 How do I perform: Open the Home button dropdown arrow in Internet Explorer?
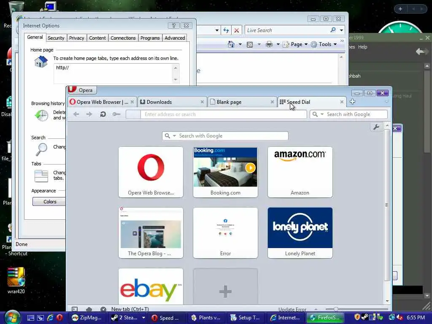(x=240, y=44)
